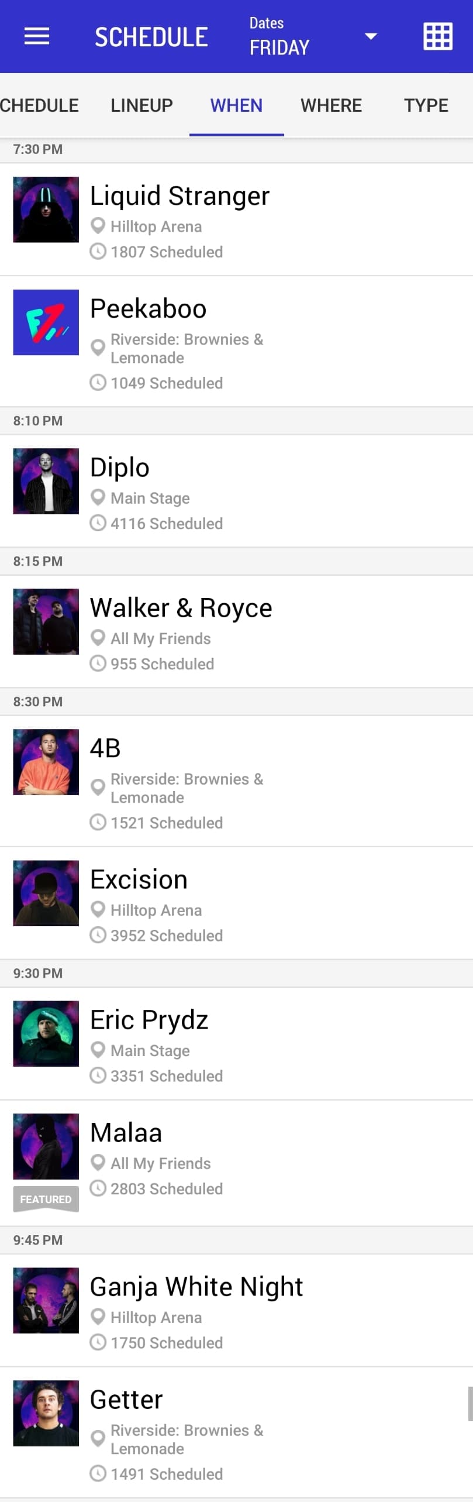Click clock icon next to 955 Scheduled
This screenshot has height=1502, width=473.
(98, 664)
